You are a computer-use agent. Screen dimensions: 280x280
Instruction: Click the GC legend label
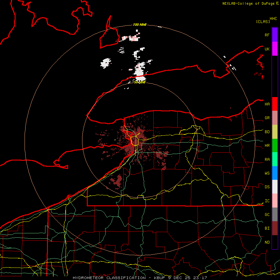[267, 214]
